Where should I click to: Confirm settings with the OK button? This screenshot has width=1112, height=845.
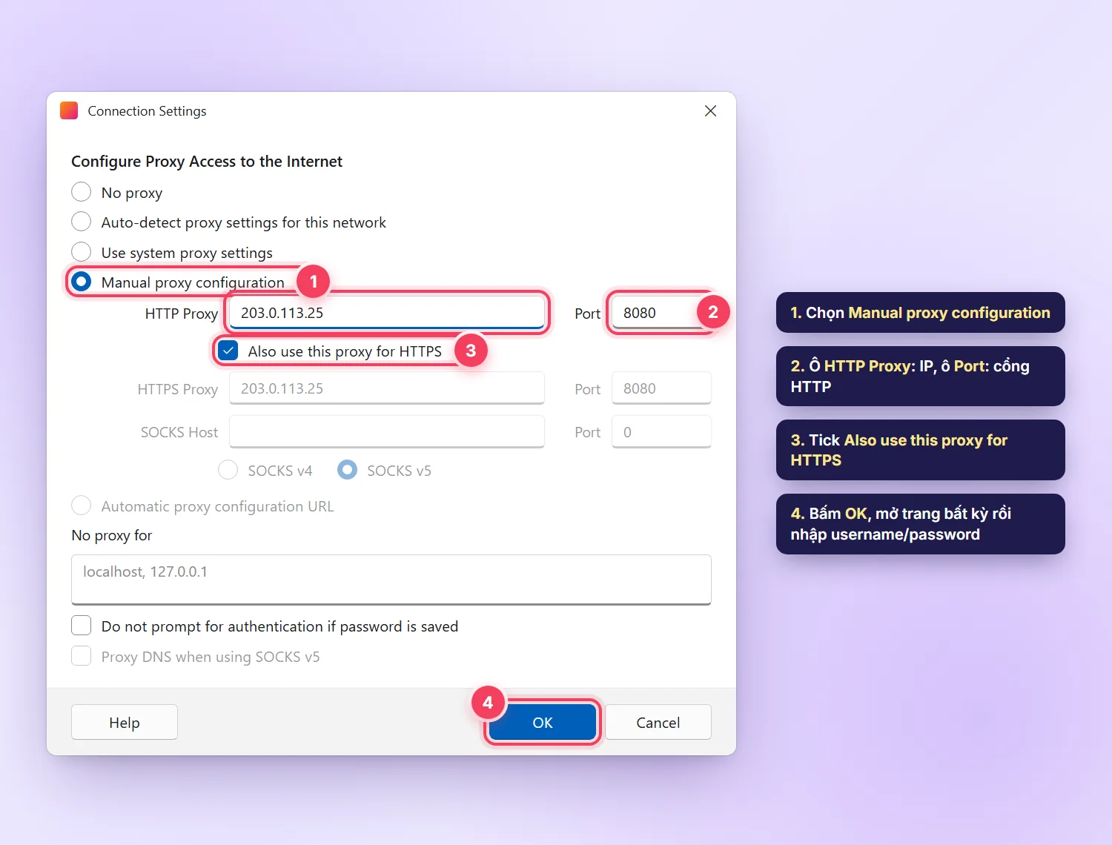coord(543,722)
